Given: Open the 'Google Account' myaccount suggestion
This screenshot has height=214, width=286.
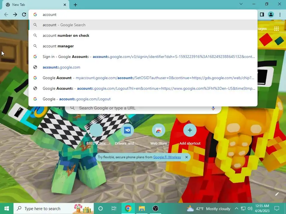Looking at the screenshot, I should (x=143, y=78).
